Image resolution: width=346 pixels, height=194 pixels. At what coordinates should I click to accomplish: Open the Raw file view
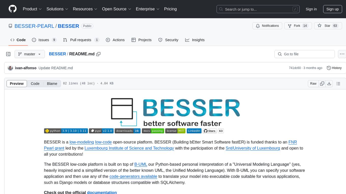click(313, 84)
